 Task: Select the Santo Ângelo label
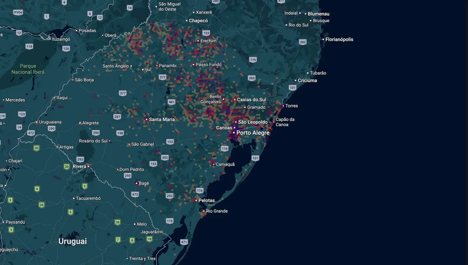(116, 66)
